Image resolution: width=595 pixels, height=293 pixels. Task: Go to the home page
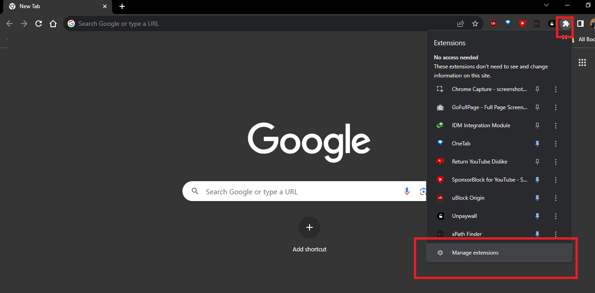53,24
